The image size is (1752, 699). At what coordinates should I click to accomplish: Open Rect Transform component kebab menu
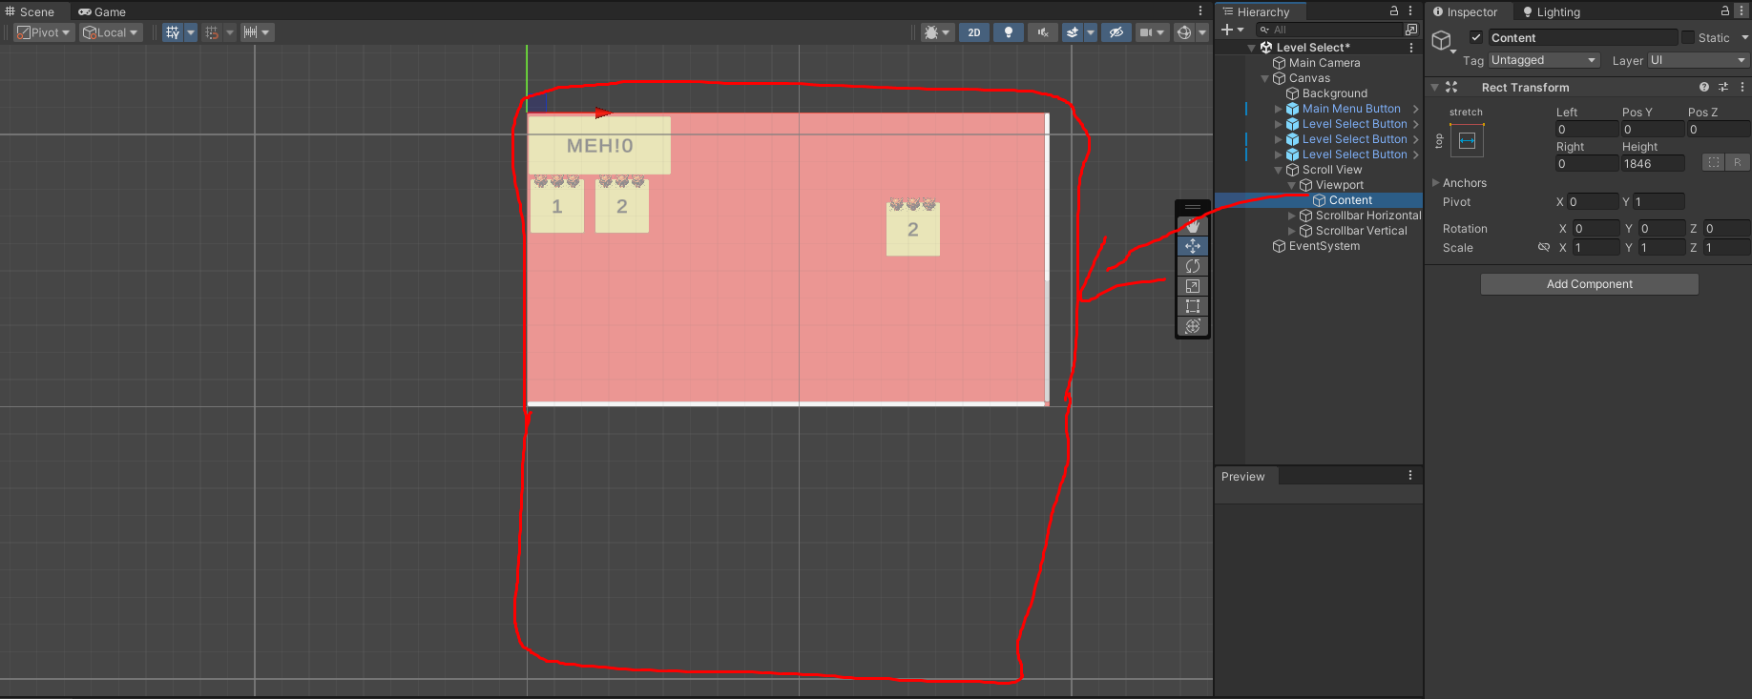pos(1742,87)
